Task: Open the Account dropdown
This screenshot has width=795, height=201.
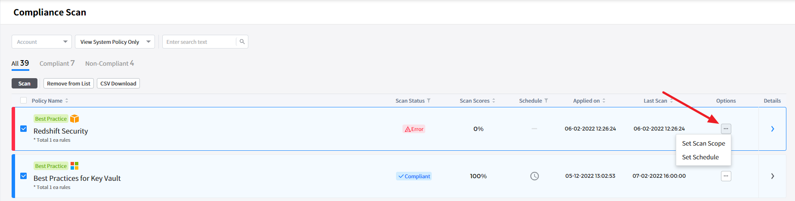Action: (x=41, y=42)
